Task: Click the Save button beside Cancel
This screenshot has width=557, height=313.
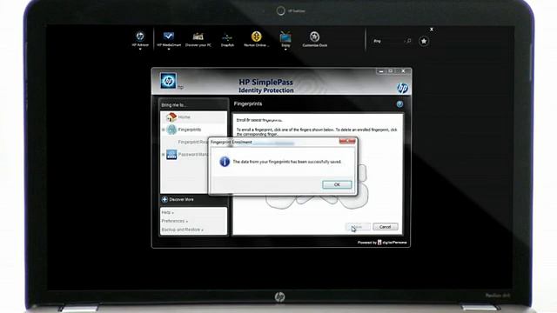Action: (358, 227)
